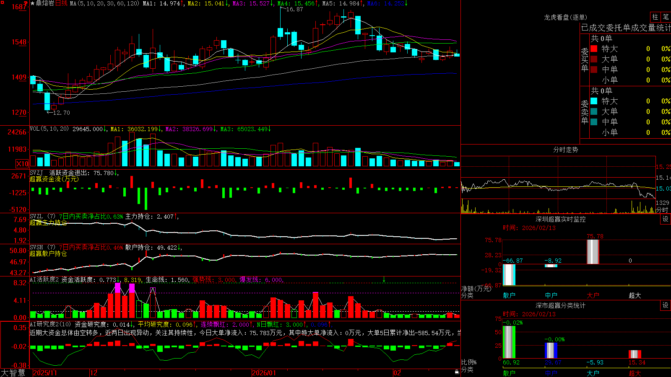Click the 大智慧 logo

[13, 373]
